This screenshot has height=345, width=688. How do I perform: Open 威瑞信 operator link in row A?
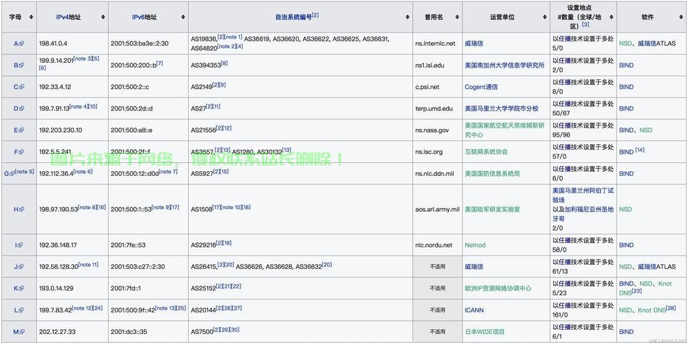click(x=474, y=43)
